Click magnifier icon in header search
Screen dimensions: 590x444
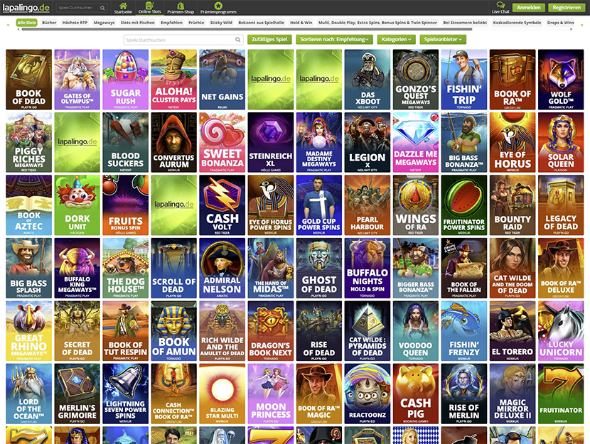tap(102, 8)
